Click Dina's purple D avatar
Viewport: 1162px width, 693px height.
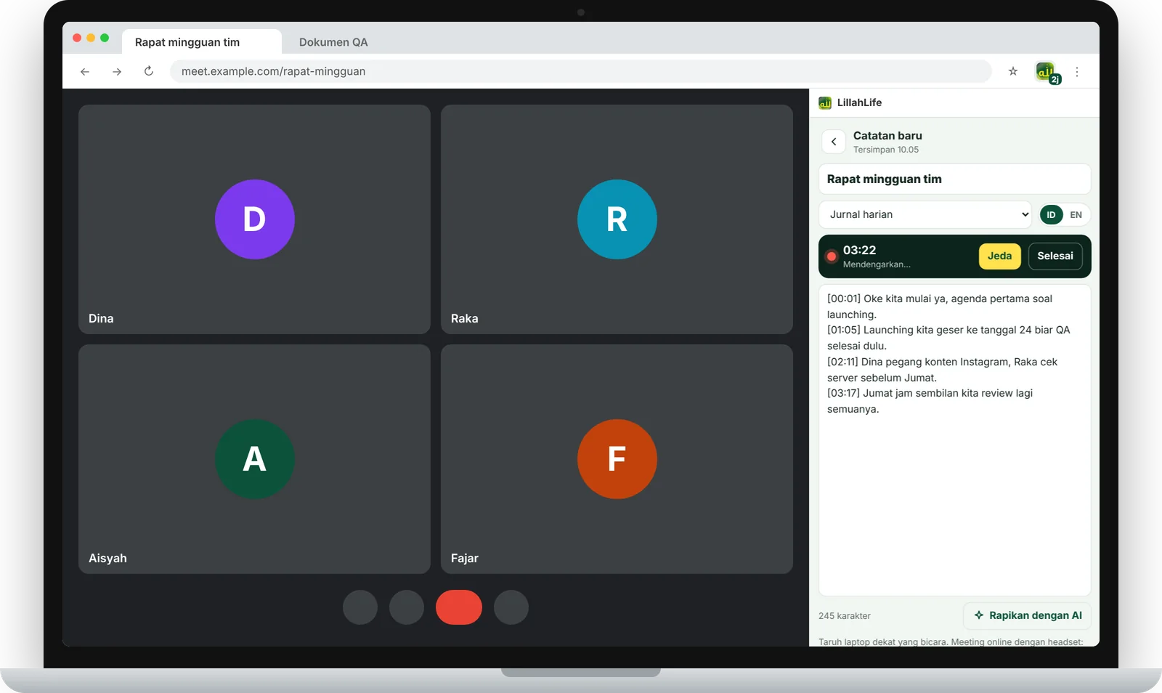pyautogui.click(x=255, y=219)
